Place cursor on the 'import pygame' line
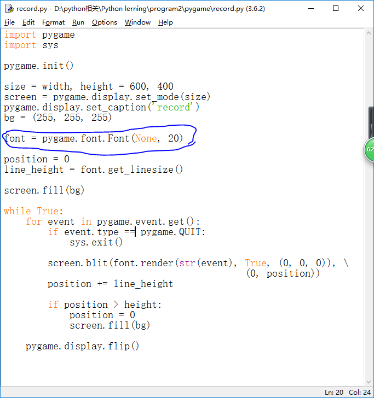374x398 pixels. coord(39,35)
